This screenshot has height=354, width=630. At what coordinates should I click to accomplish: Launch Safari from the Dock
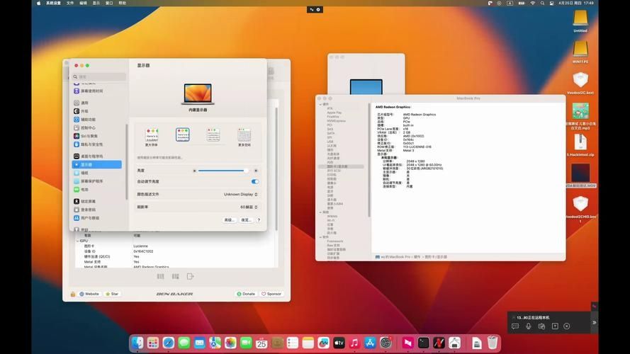[169, 343]
